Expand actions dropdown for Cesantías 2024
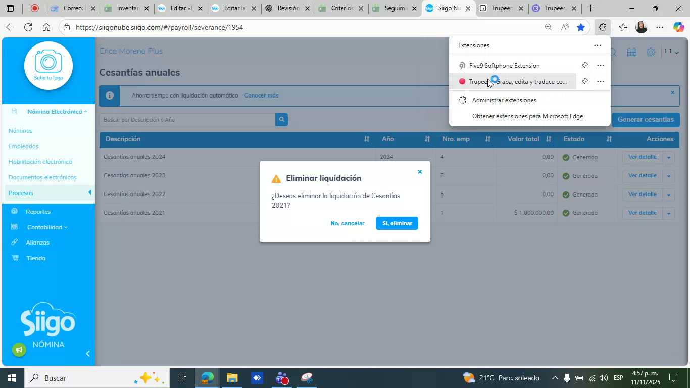690x388 pixels. click(668, 157)
